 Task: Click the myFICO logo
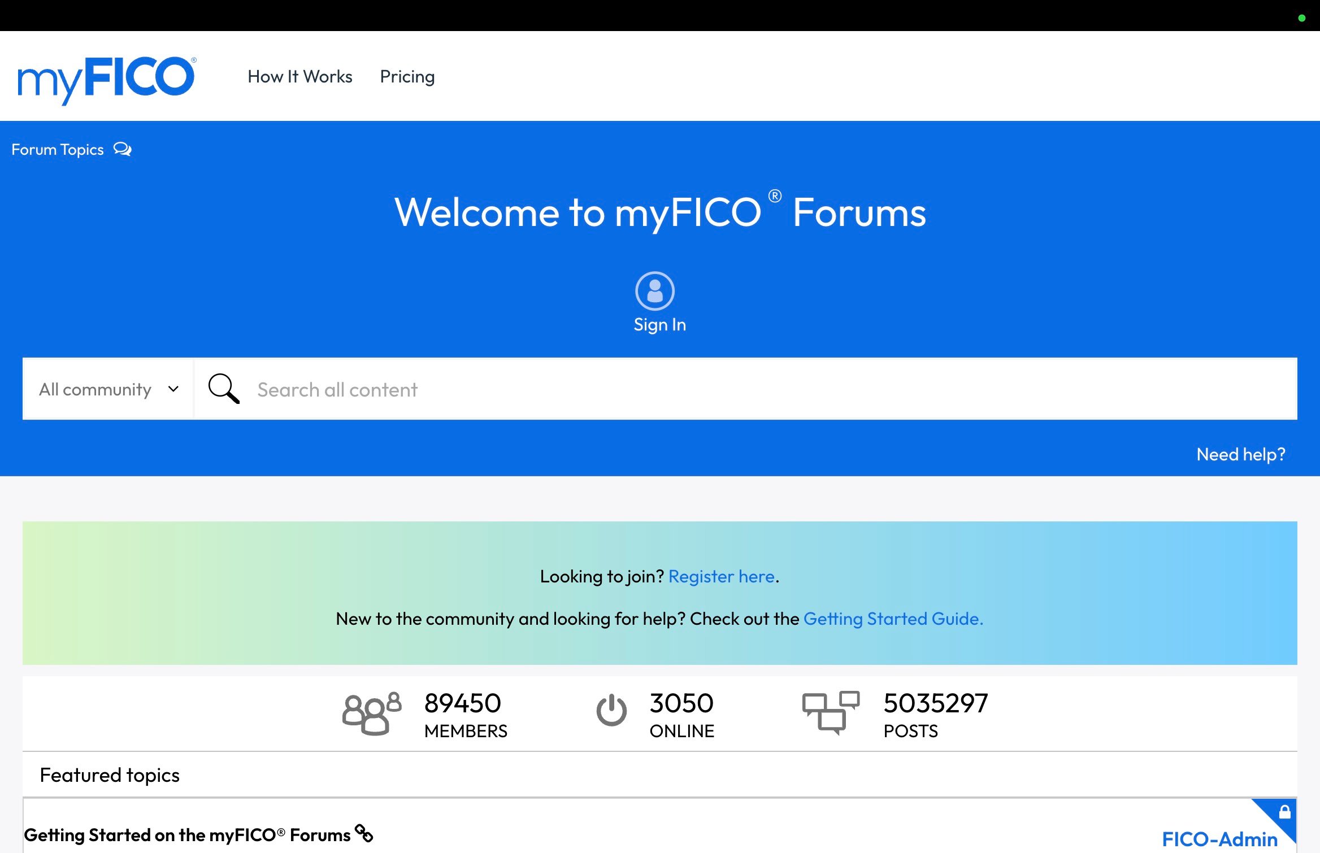107,80
